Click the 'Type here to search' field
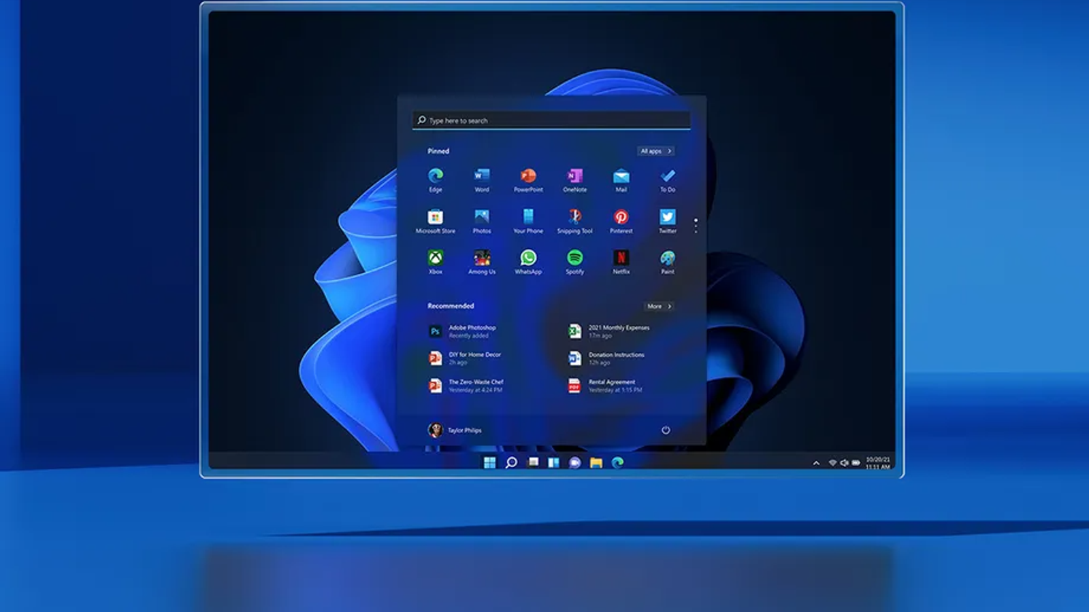 coord(551,120)
